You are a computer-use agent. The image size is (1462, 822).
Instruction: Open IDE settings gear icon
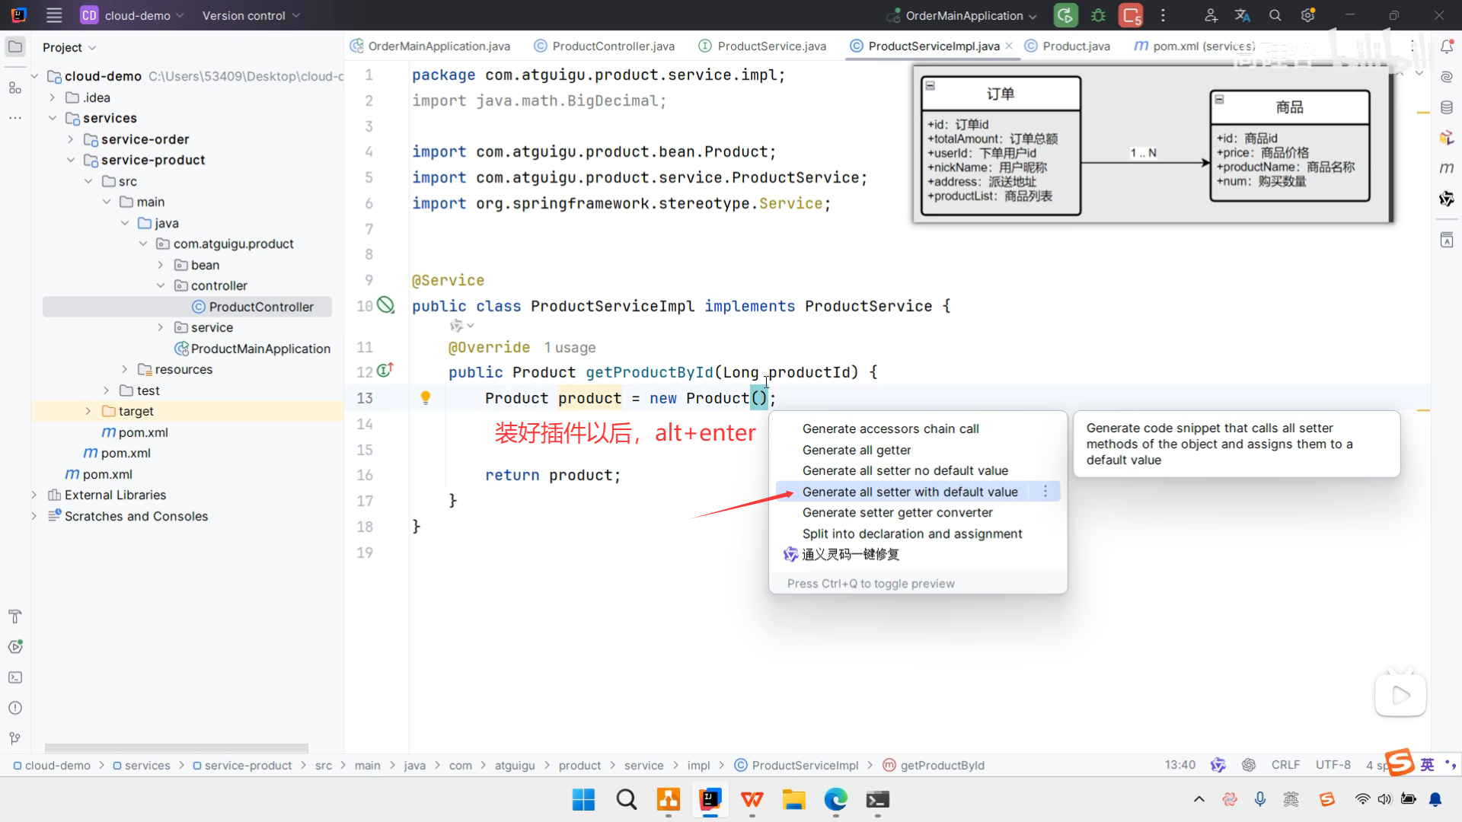point(1308,15)
